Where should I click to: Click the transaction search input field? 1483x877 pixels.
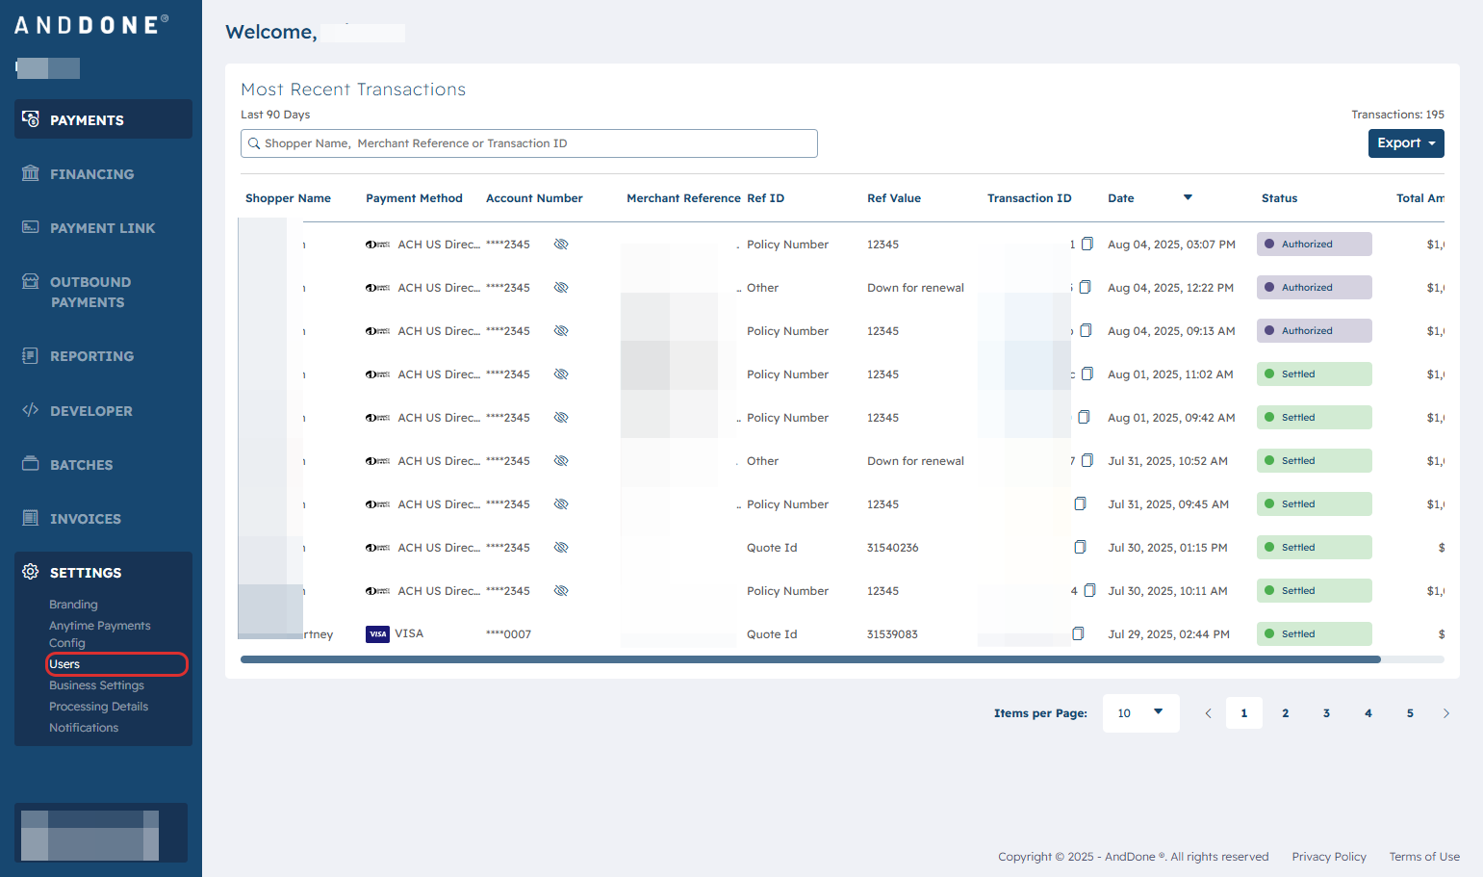[x=529, y=143]
